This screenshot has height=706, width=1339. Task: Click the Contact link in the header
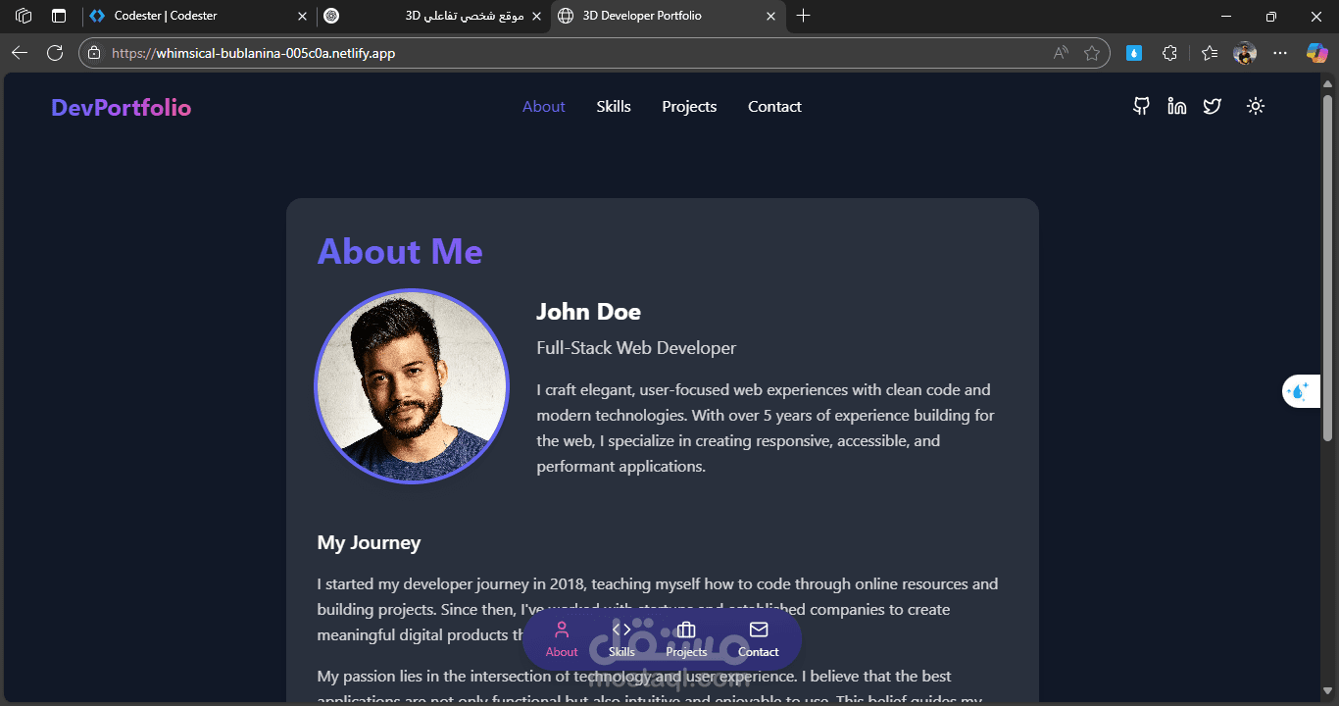[x=774, y=106]
